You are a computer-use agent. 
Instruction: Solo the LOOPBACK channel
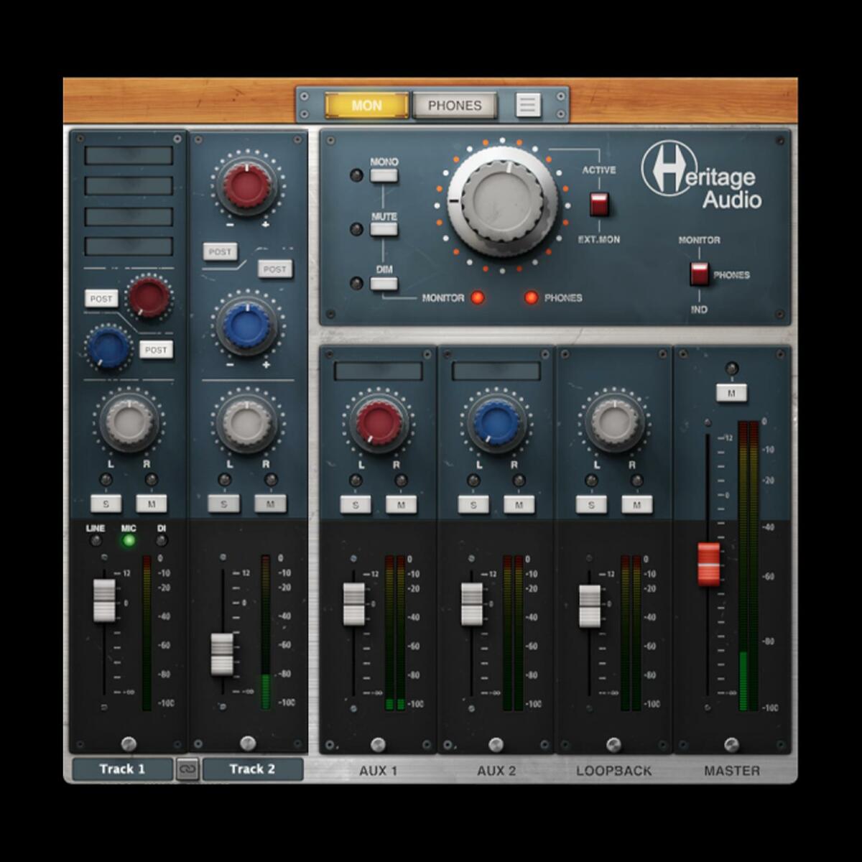(x=591, y=505)
